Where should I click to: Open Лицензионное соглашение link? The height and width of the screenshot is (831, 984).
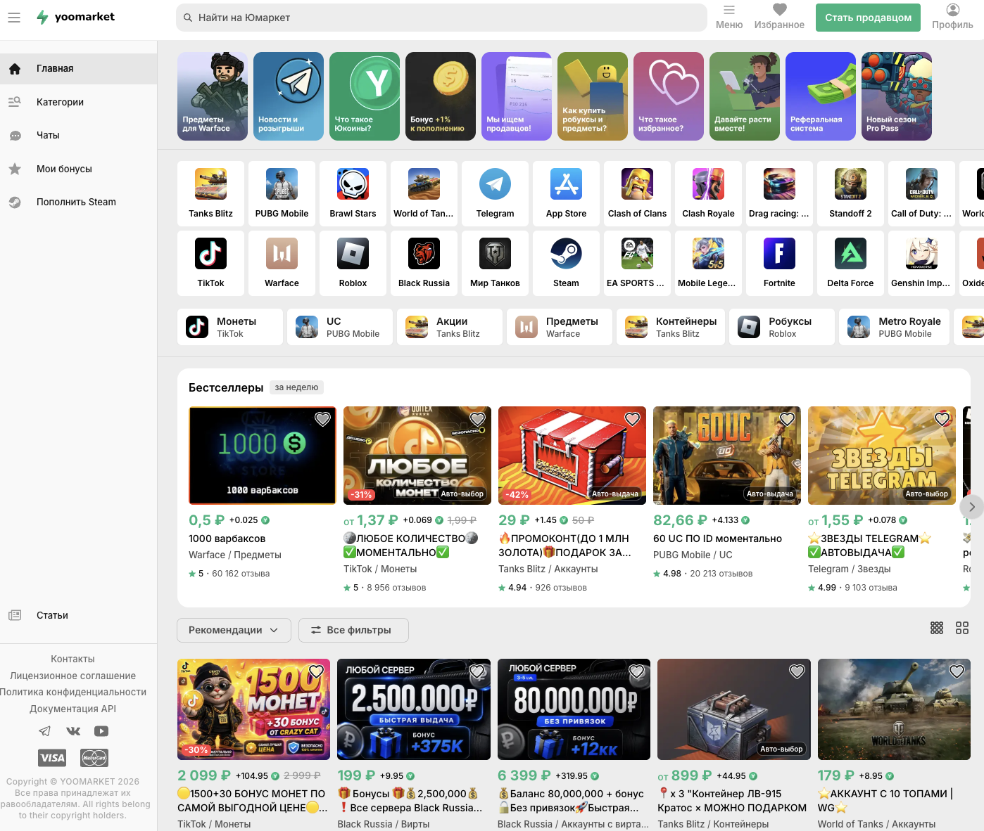(x=72, y=676)
